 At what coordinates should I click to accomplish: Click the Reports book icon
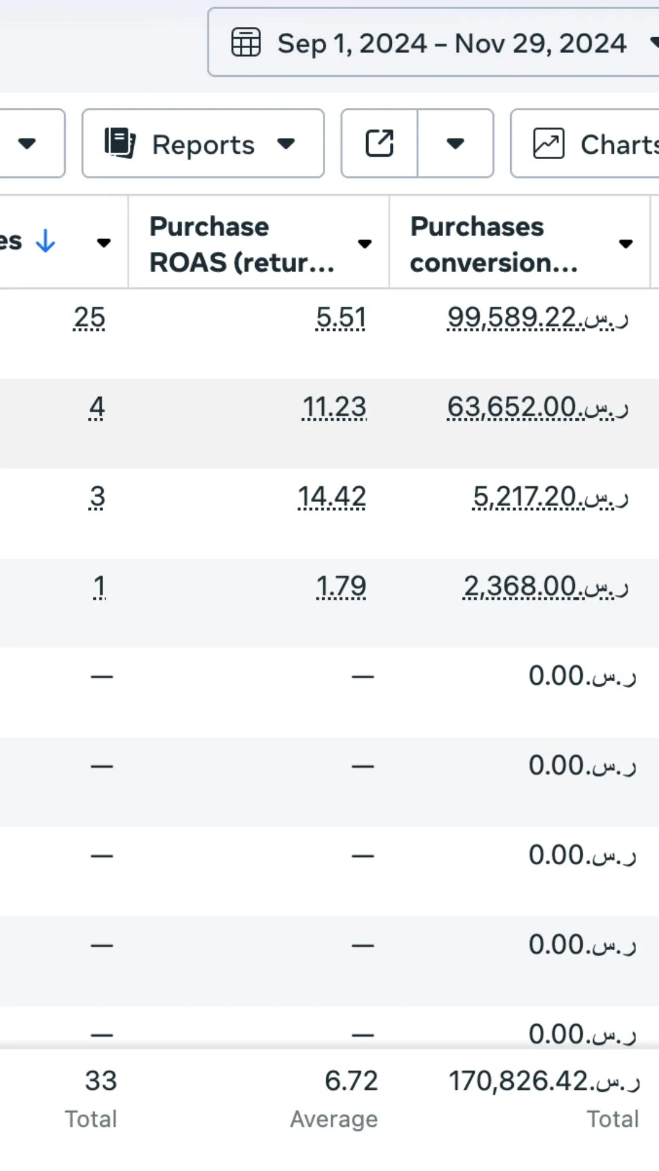120,143
